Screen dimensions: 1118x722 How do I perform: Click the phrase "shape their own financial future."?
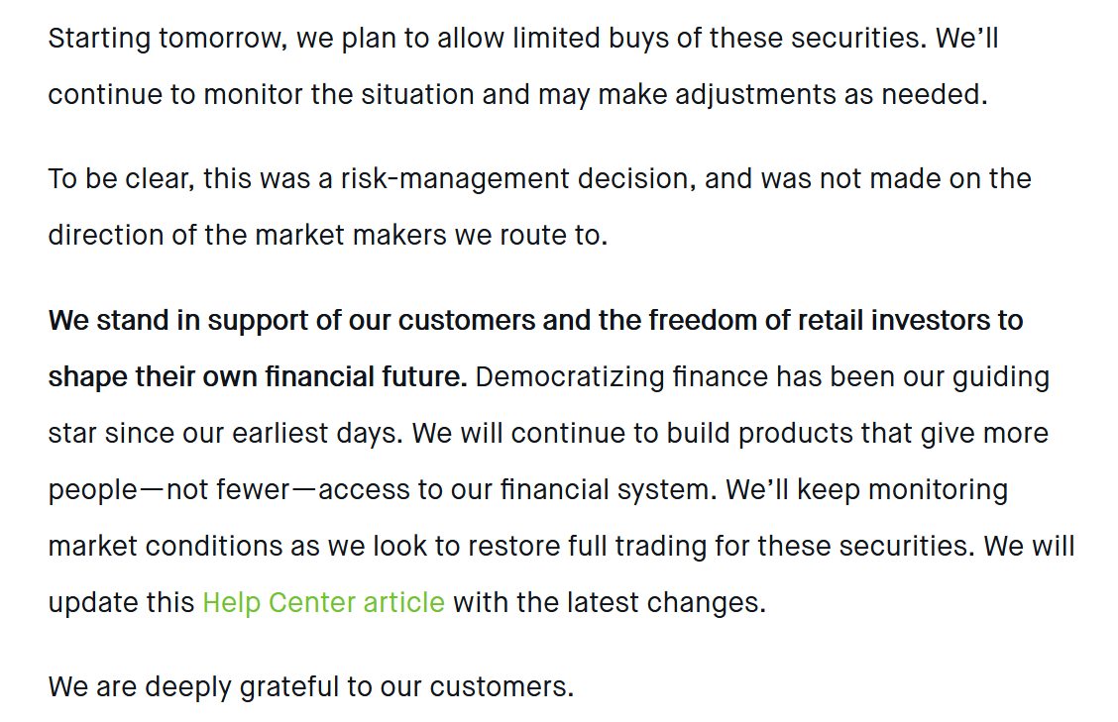pyautogui.click(x=258, y=377)
